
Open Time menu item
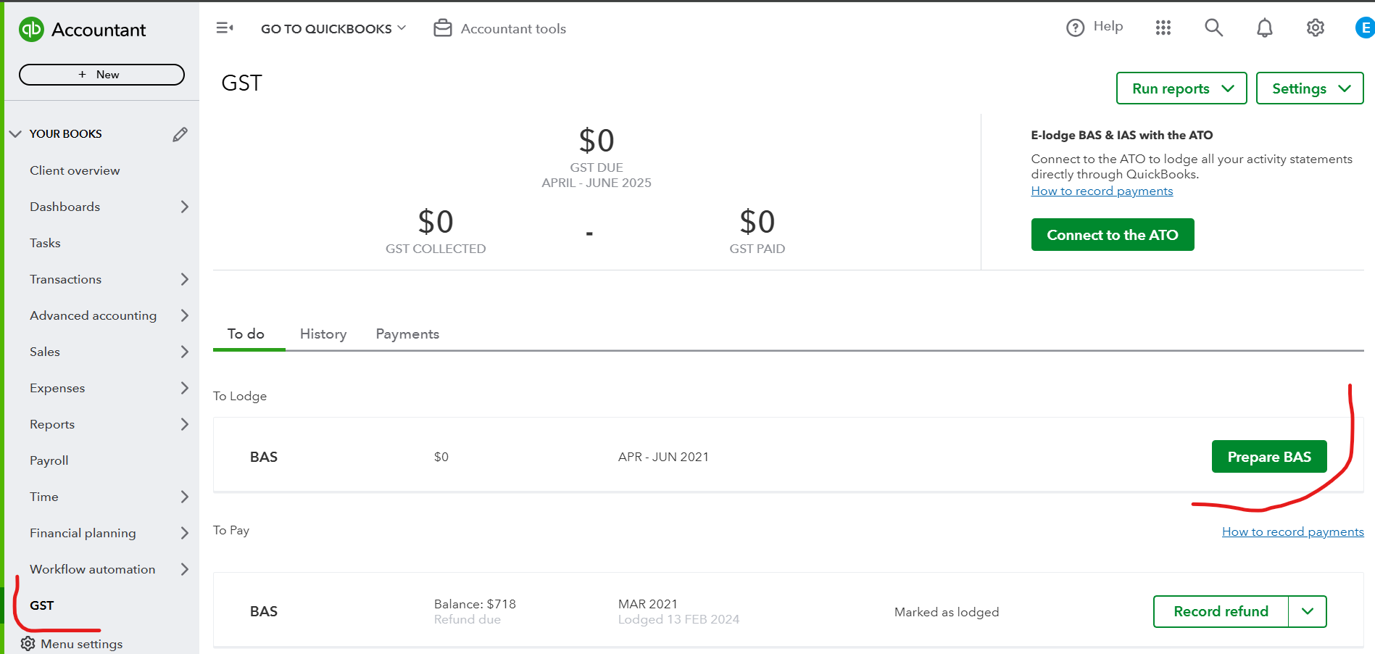(x=44, y=497)
